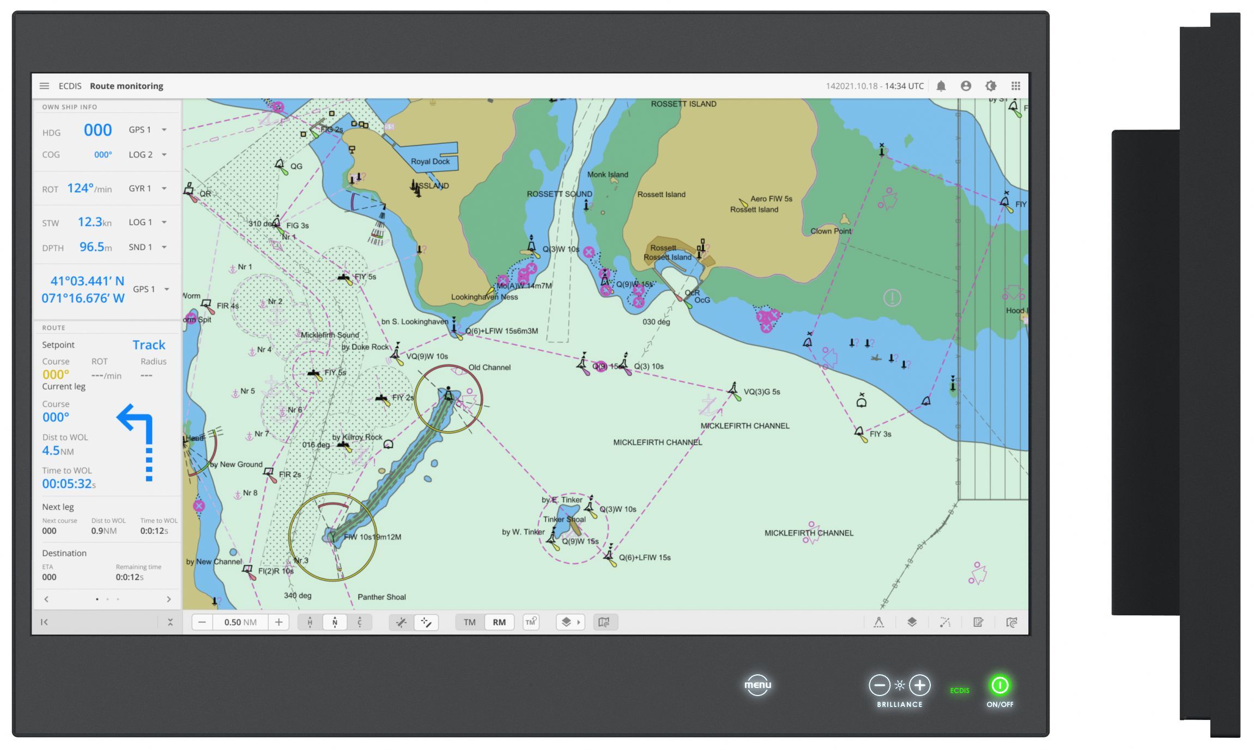Open the apps grid icon

1016,86
